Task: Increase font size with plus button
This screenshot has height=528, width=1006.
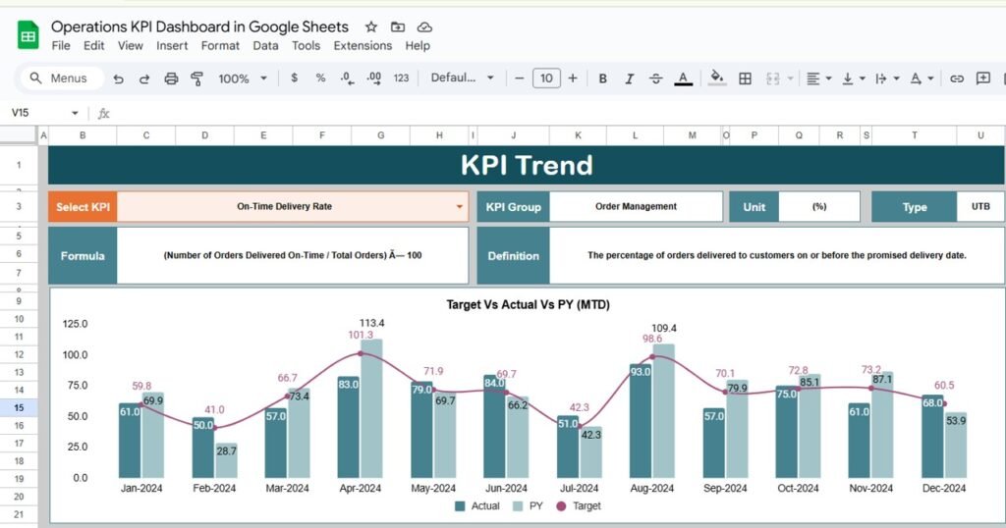Action: 573,79
